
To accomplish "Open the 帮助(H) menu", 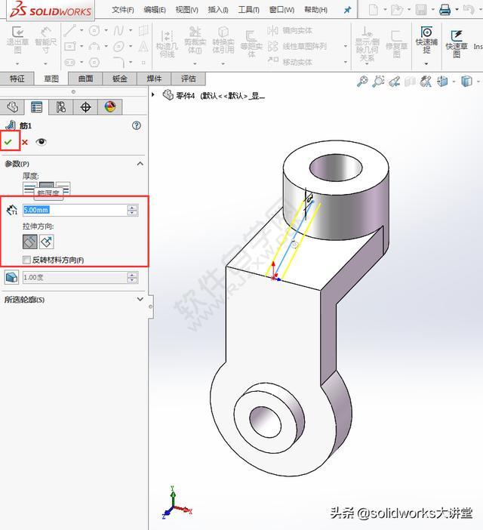I will [315, 10].
